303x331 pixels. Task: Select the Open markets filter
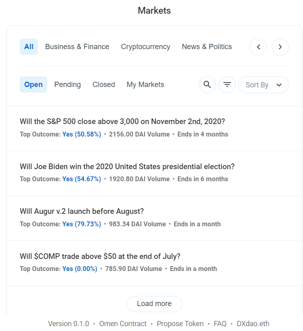click(x=33, y=85)
